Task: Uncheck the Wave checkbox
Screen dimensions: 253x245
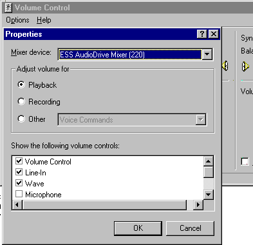Action: (19, 183)
